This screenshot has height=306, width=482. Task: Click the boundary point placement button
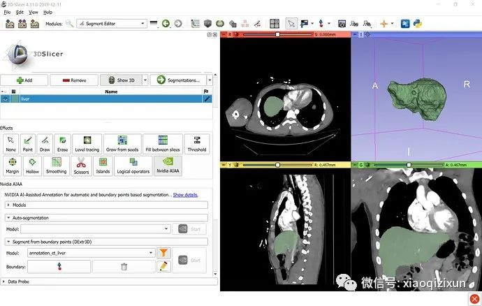pyautogui.click(x=59, y=266)
